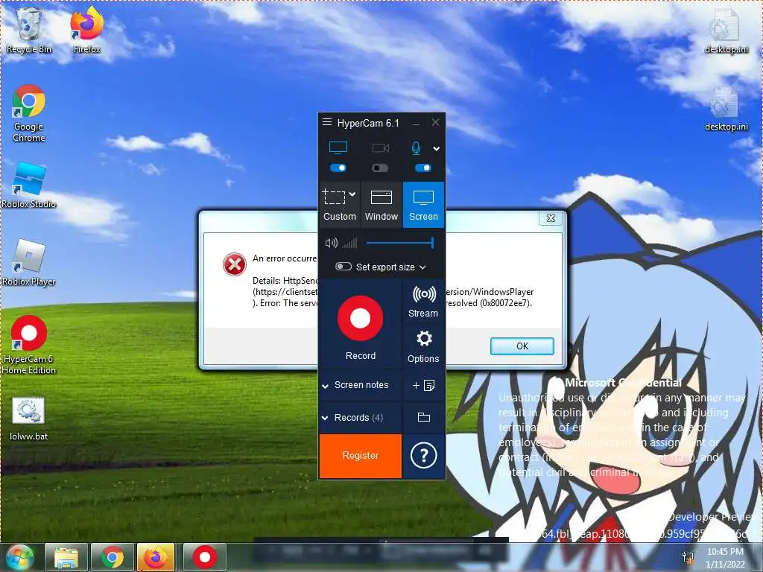Expand the Set export size dropdown
Image resolution: width=763 pixels, height=572 pixels.
[423, 267]
